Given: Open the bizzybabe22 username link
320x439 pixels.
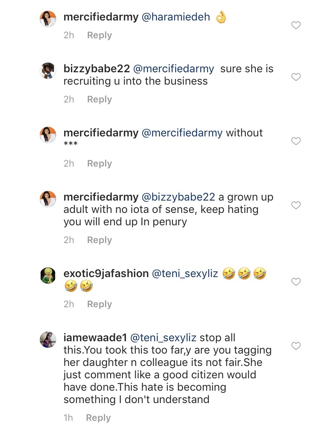Looking at the screenshot, I should [x=97, y=69].
